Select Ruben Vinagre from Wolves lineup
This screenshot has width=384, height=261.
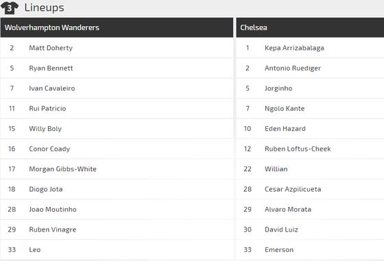coord(53,229)
